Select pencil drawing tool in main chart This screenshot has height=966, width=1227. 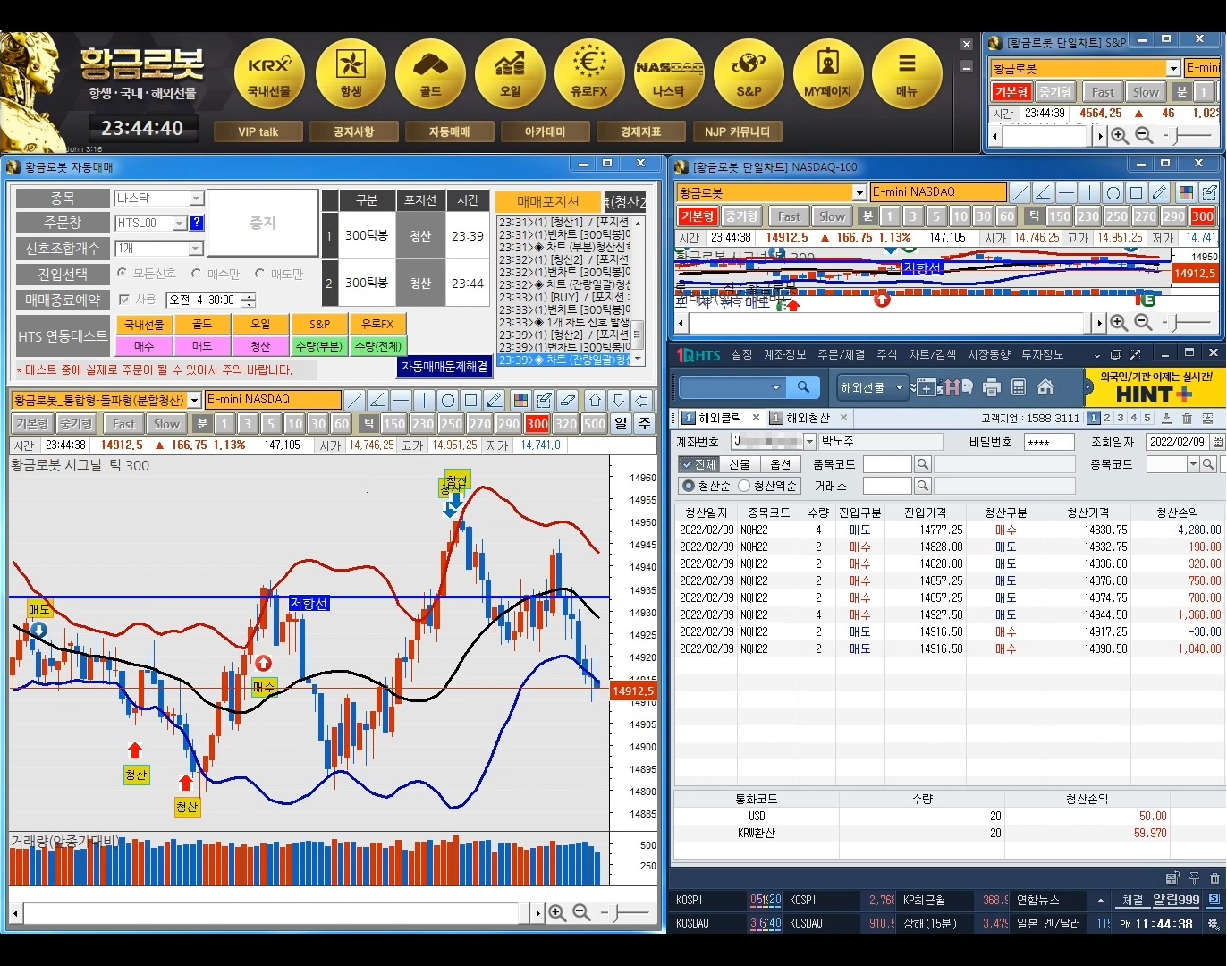pyautogui.click(x=495, y=400)
